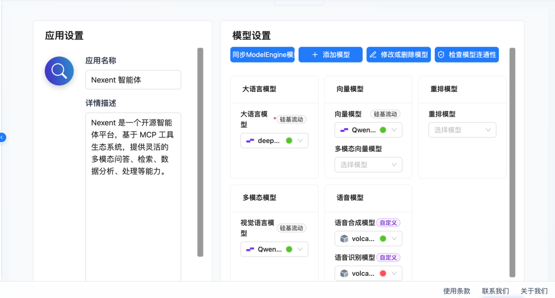
Task: Click the 添加模型 button
Action: coord(330,55)
